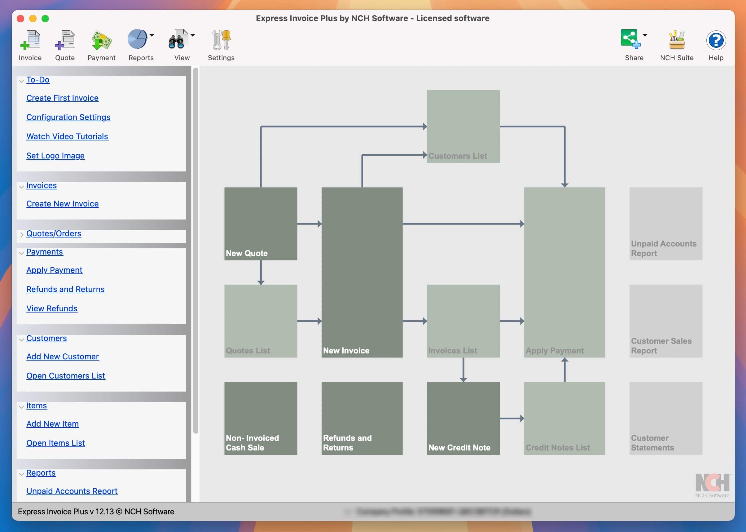Screen dimensions: 746x532
Task: Click the Payments heading link
Action: pos(45,252)
